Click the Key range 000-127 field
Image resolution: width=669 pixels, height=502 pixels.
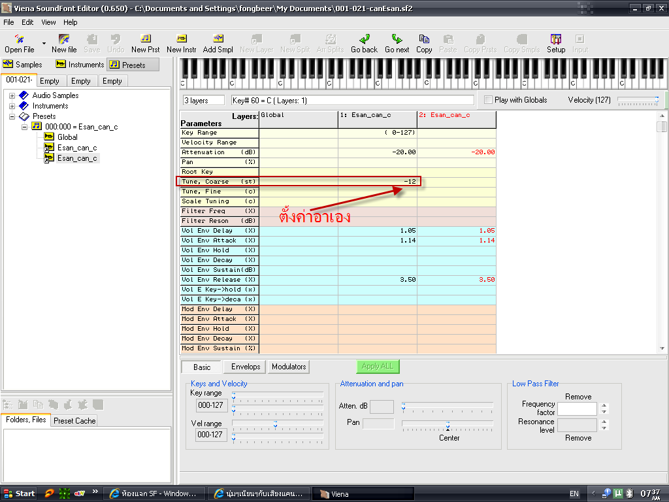[x=211, y=405]
